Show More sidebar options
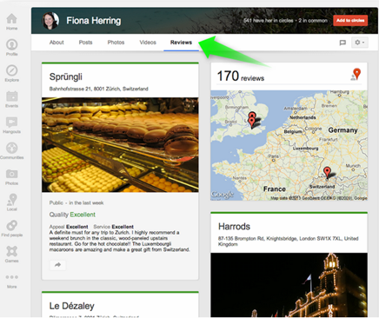379x318 pixels. click(x=11, y=281)
